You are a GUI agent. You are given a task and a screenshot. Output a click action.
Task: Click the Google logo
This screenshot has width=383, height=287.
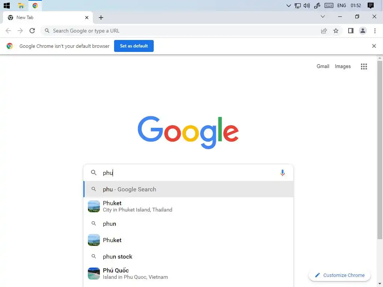188,132
